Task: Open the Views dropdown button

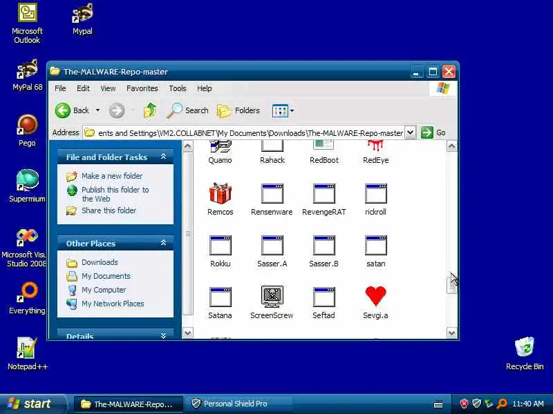Action: (283, 111)
